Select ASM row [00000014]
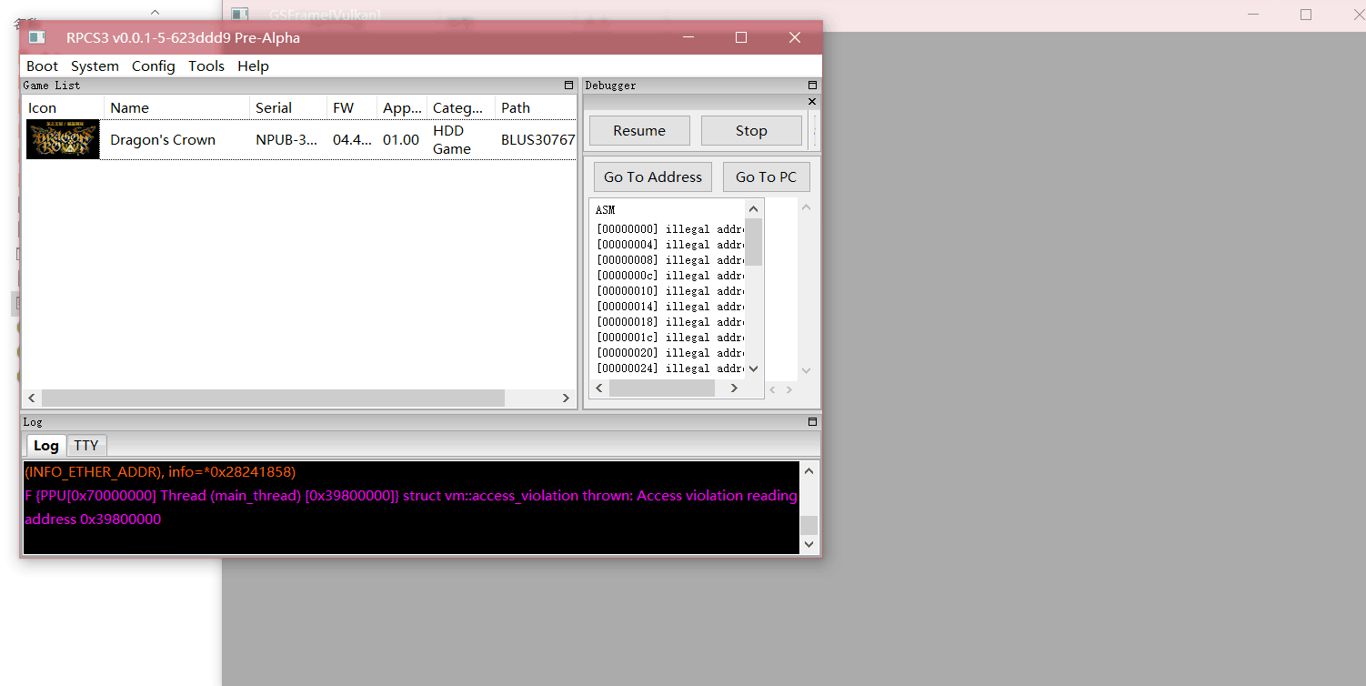The image size is (1366, 686). [x=669, y=307]
